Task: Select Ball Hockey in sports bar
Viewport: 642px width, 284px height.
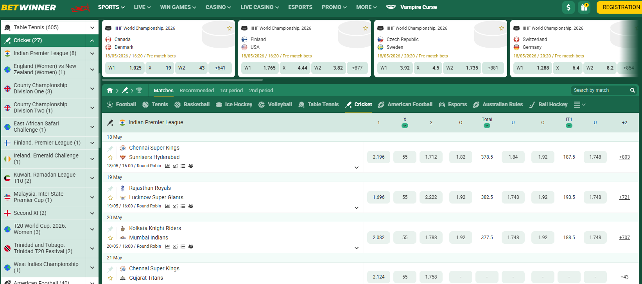Action: coord(548,104)
